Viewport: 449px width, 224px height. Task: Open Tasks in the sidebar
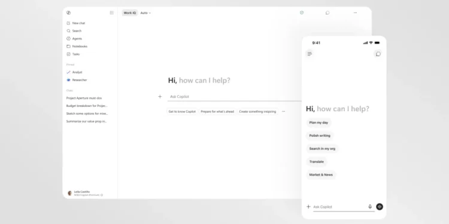[x=73, y=54]
